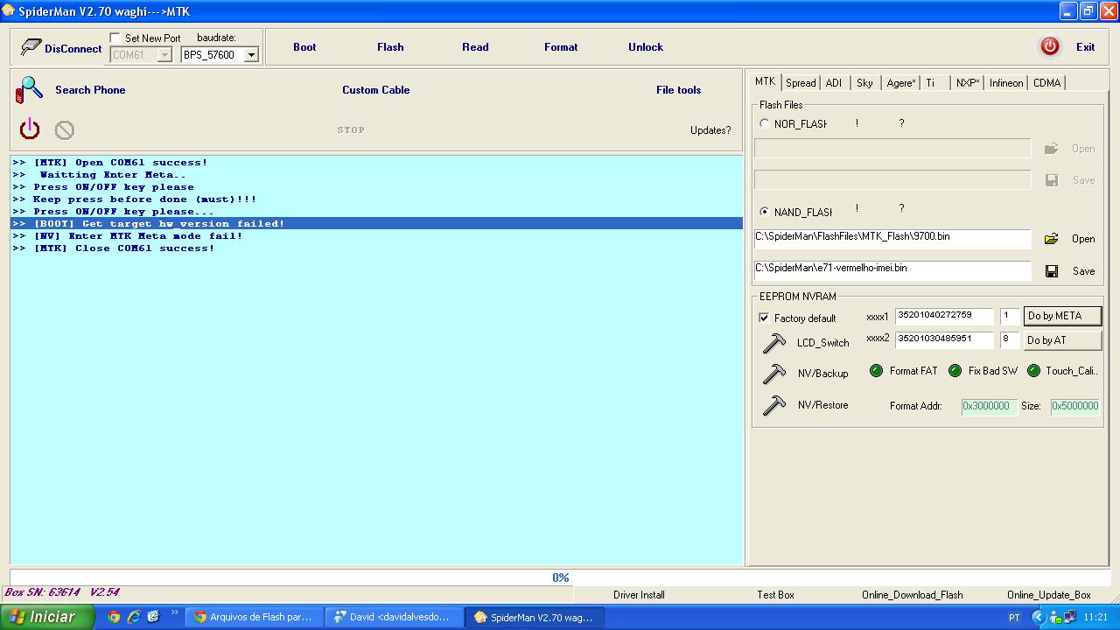Viewport: 1120px width, 630px height.
Task: Switch to the Agere* tab
Action: (x=901, y=83)
